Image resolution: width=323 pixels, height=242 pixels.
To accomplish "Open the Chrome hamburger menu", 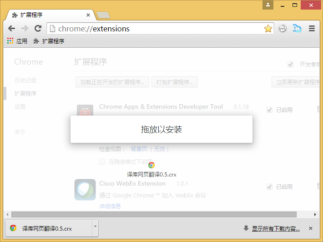I will click(312, 28).
